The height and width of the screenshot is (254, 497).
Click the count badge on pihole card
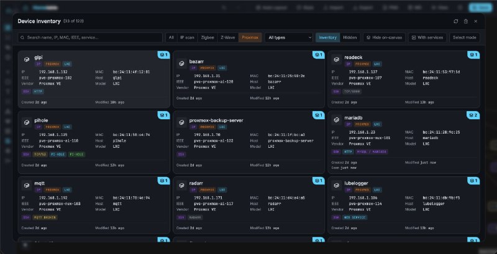pos(163,115)
